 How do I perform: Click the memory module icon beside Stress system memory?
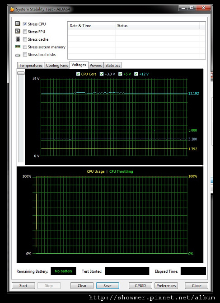tap(18, 47)
